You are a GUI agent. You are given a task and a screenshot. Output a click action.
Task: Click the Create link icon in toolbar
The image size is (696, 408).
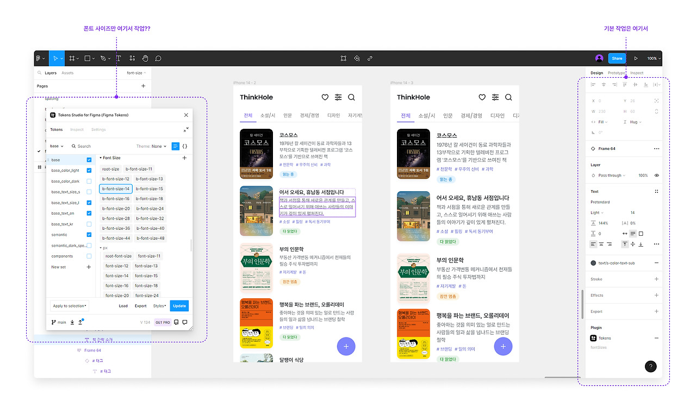370,58
